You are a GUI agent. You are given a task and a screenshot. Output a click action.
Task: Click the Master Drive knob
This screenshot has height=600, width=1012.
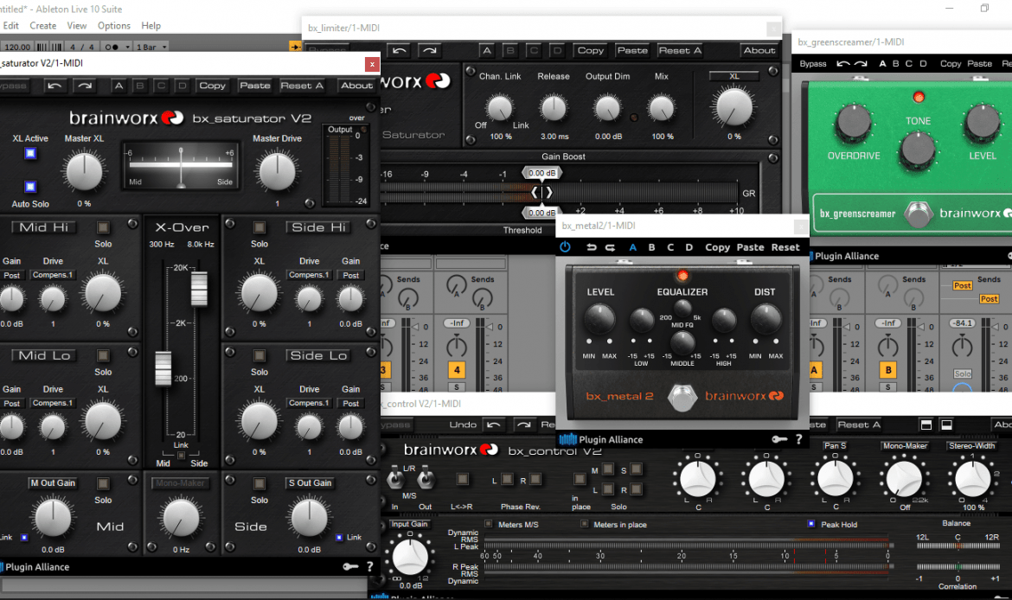pyautogui.click(x=277, y=171)
